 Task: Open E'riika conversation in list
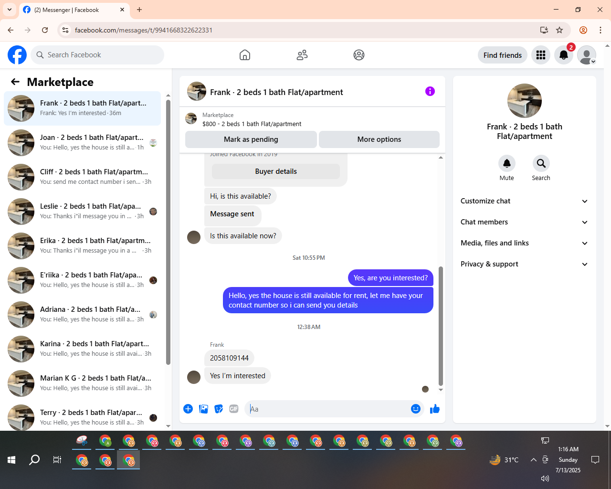click(x=83, y=280)
